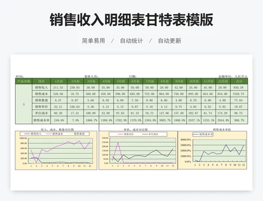The image size is (263, 201).
Task: Click the cell with value 174.29
Action: pos(222,113)
